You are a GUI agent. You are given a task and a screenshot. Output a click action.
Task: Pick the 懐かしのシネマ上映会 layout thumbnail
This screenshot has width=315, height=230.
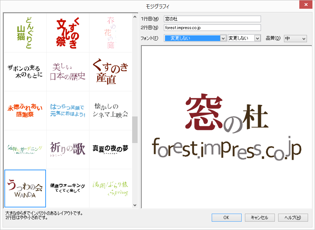click(x=111, y=111)
